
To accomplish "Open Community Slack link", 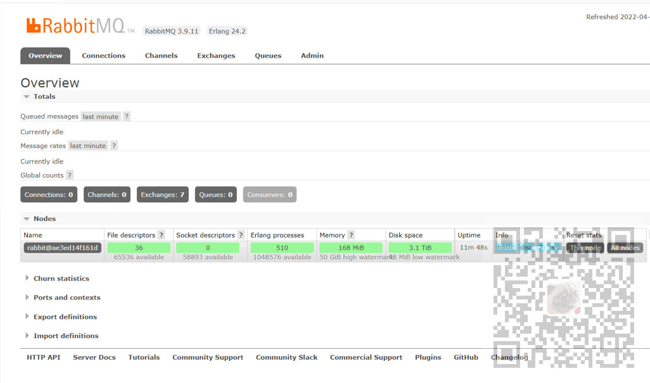I will tap(286, 357).
